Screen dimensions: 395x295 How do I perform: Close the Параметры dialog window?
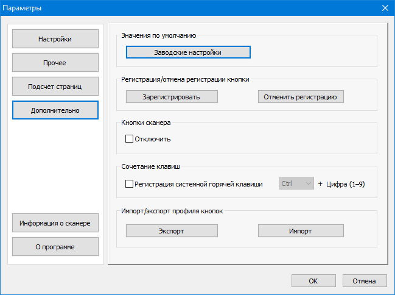pos(385,8)
